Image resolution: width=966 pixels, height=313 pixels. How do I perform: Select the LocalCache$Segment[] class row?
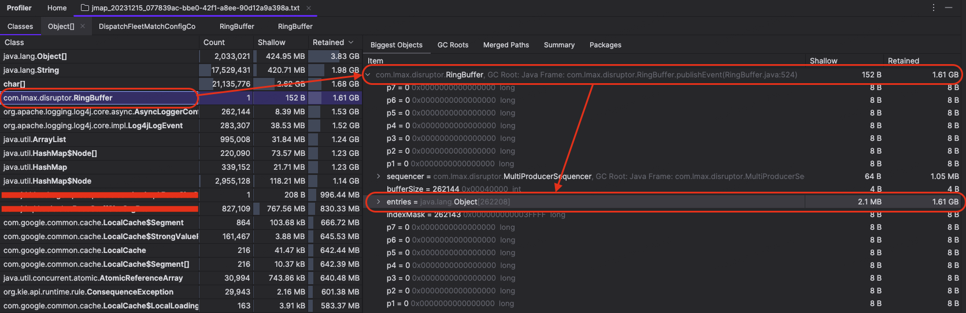pyautogui.click(x=181, y=264)
